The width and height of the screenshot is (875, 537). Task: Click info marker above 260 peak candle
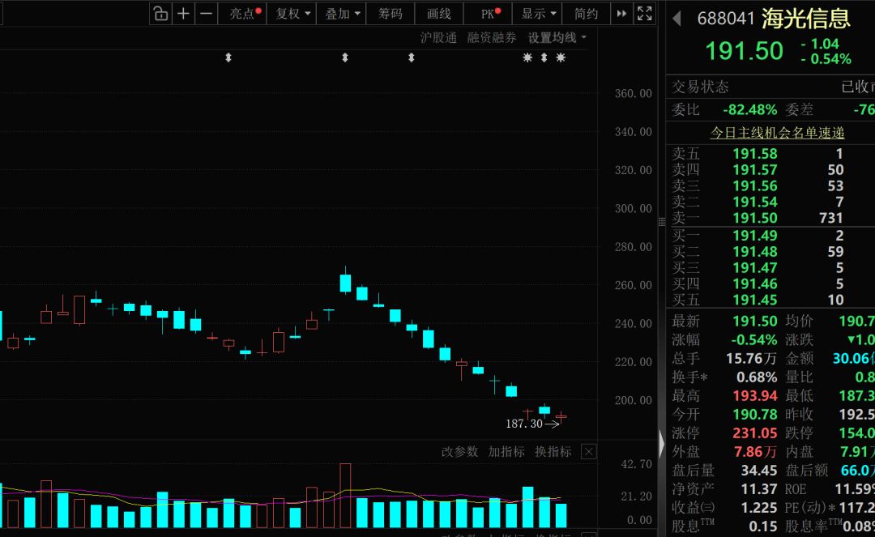(x=345, y=58)
